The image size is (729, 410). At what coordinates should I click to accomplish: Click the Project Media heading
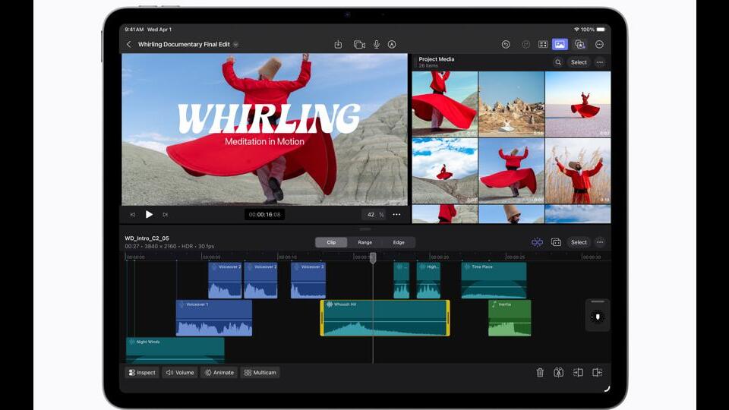pyautogui.click(x=436, y=59)
